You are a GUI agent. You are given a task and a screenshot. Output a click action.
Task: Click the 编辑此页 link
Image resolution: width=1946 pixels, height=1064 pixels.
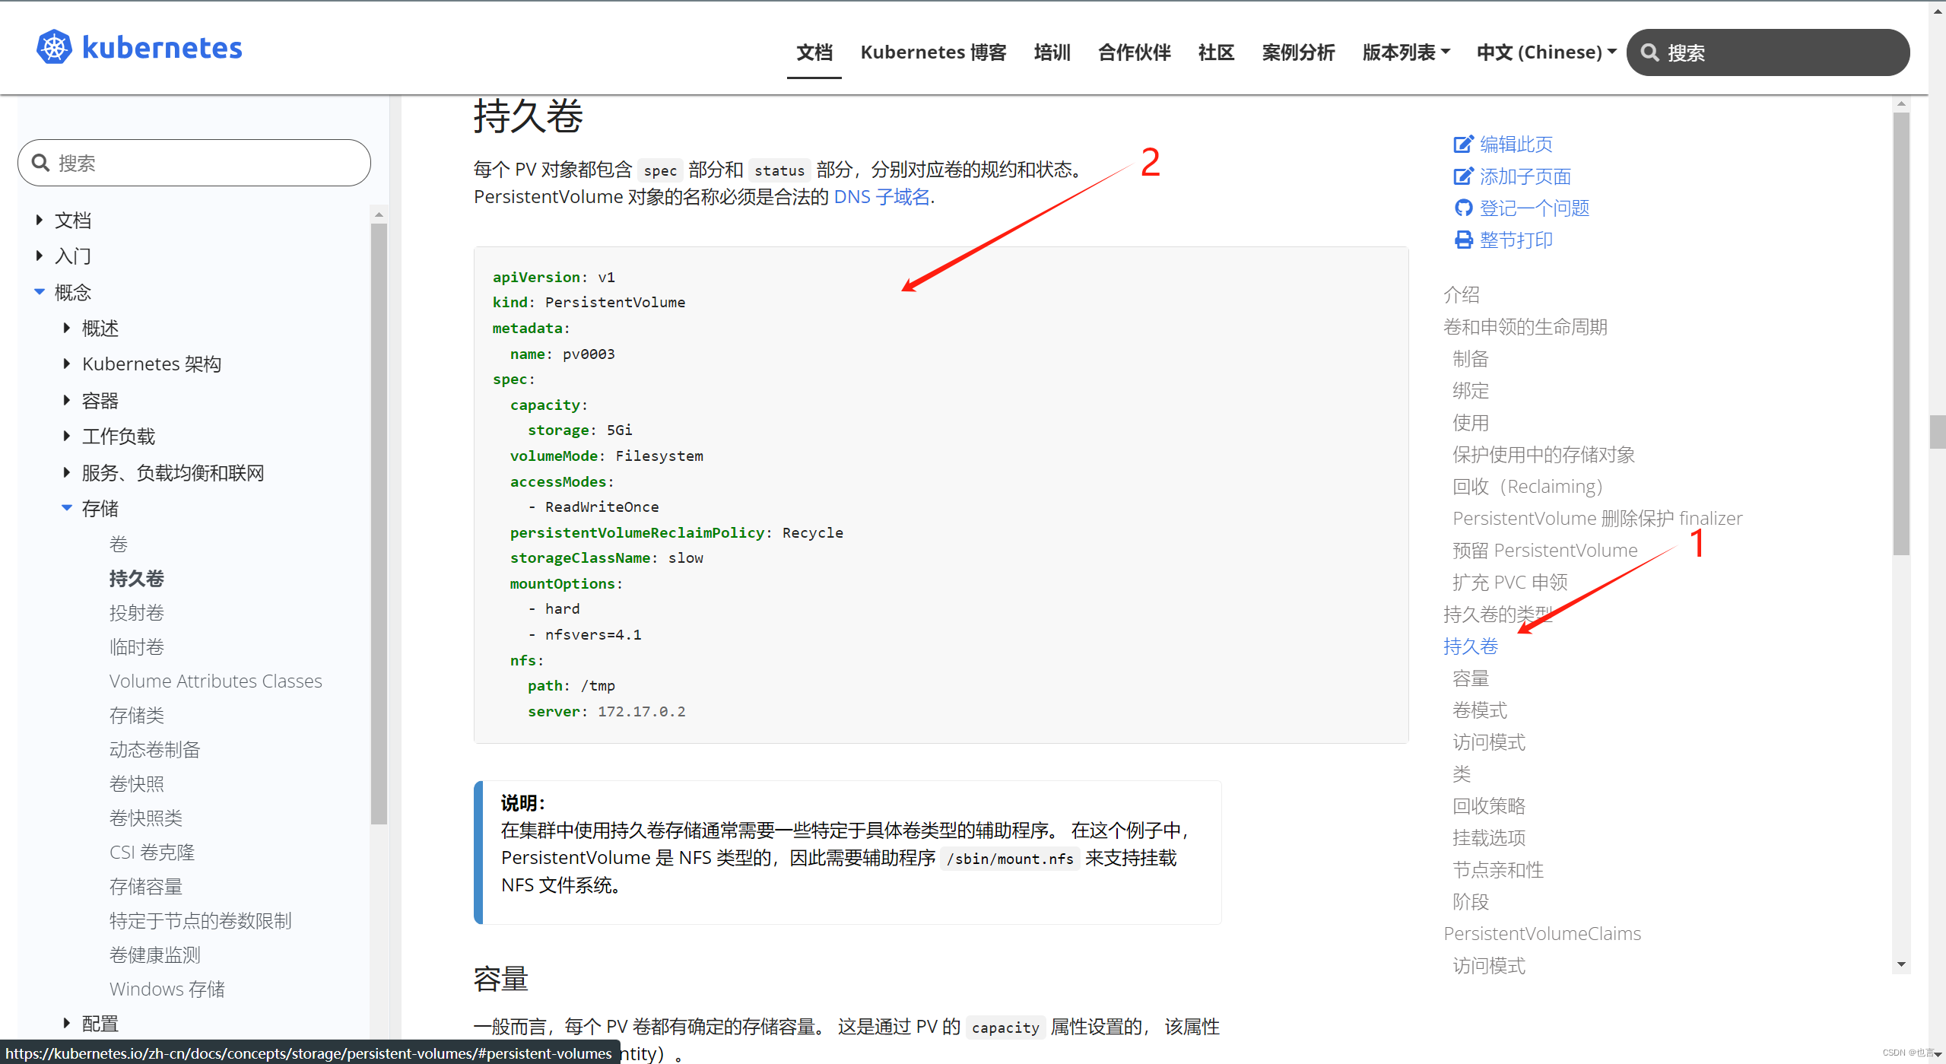coord(1516,144)
